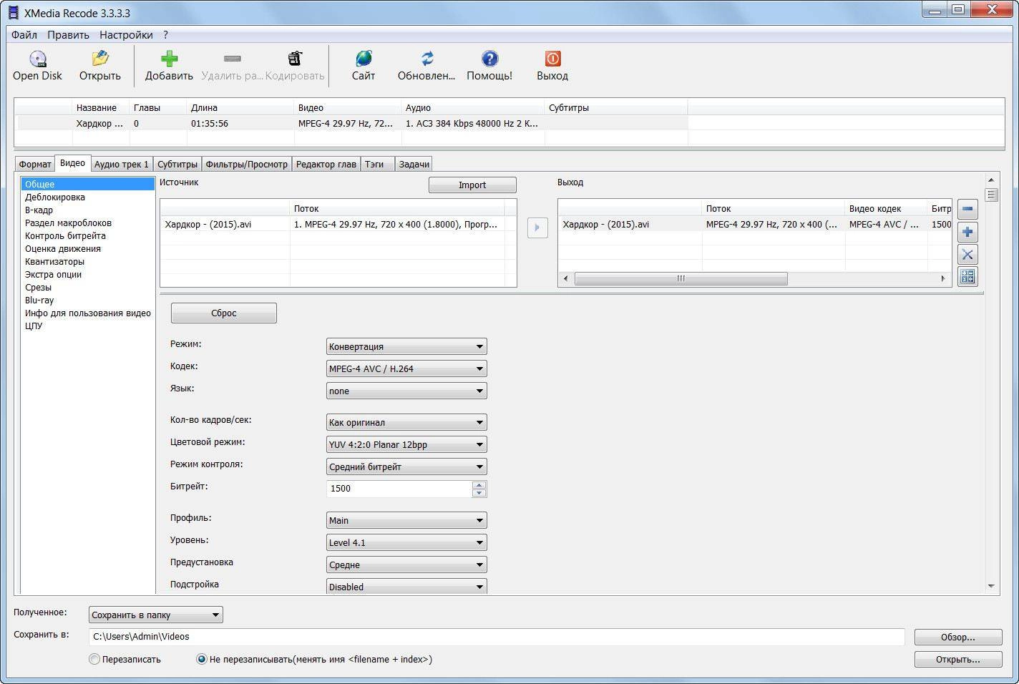Click the Обзор... browse button
The height and width of the screenshot is (684, 1019).
tap(958, 637)
